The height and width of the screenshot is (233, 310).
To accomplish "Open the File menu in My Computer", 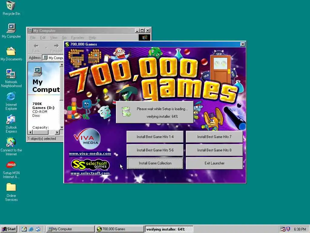I will coord(33,37).
